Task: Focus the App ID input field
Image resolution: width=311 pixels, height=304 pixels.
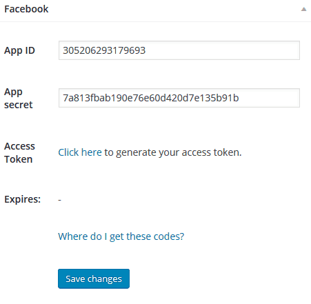Action: [x=179, y=50]
